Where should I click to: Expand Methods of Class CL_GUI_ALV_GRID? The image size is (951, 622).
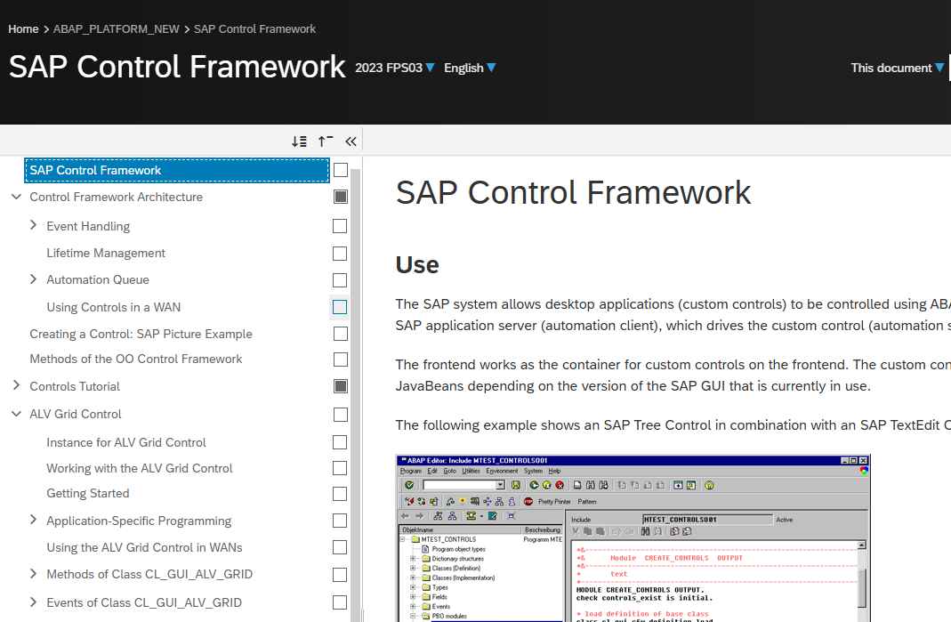pos(33,573)
